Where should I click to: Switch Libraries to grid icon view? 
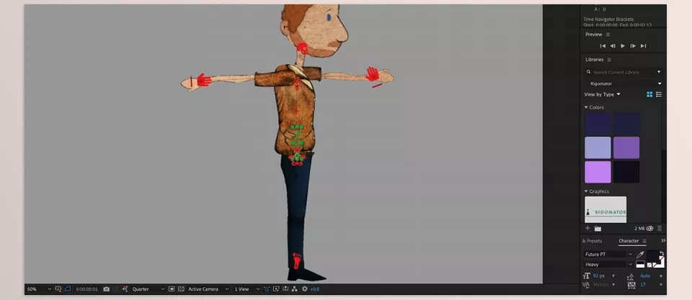(649, 94)
